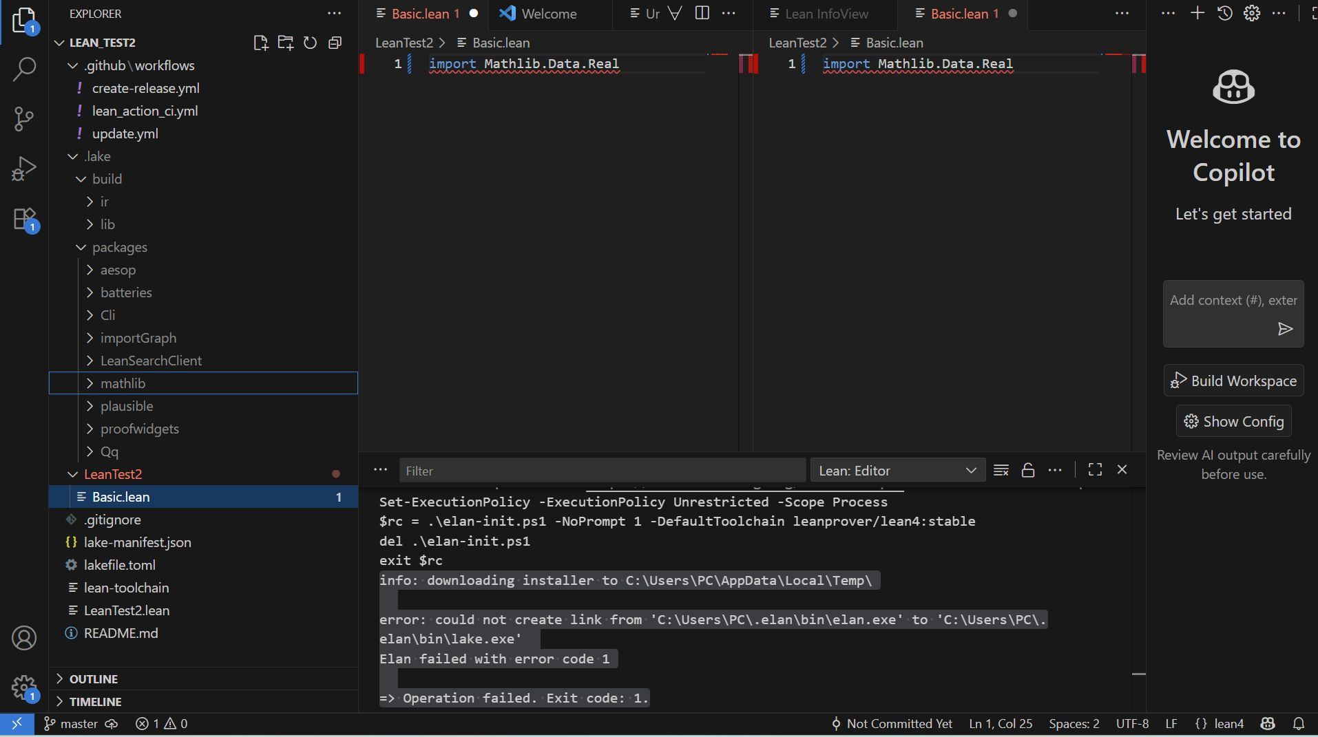This screenshot has height=737, width=1318.
Task: Click the Show Config button
Action: tap(1233, 421)
